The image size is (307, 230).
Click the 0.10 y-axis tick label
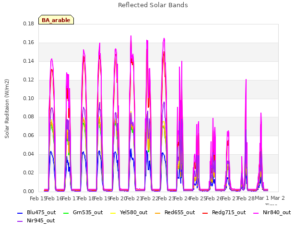[29, 98]
